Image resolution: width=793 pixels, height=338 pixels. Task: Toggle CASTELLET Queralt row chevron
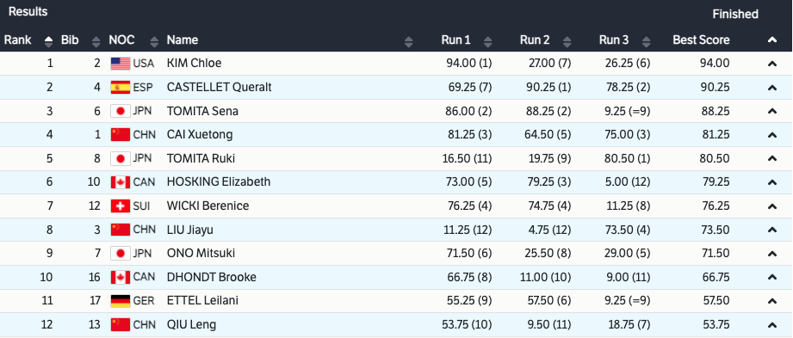click(771, 88)
